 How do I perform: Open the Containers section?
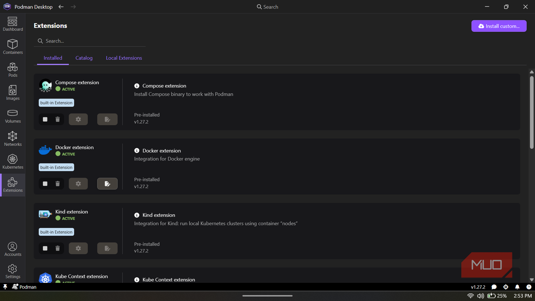[12, 47]
